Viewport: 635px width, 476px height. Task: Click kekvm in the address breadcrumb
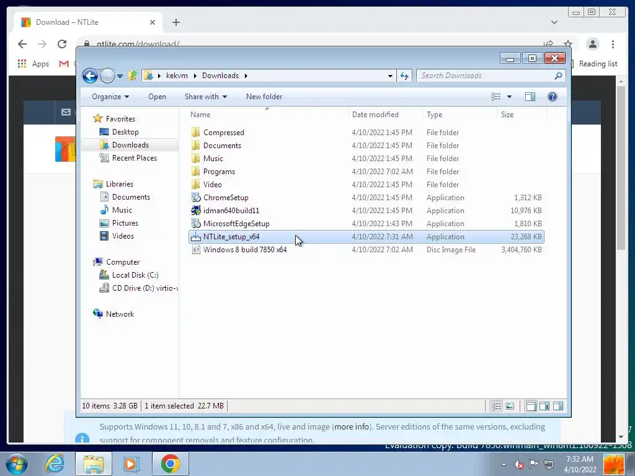[x=177, y=76]
